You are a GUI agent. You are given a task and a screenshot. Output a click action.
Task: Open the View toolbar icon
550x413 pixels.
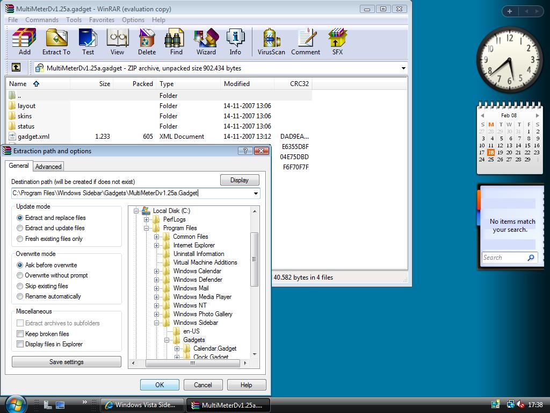pos(117,42)
